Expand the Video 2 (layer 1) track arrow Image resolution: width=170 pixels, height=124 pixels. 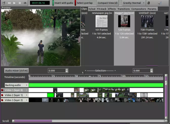(27, 95)
